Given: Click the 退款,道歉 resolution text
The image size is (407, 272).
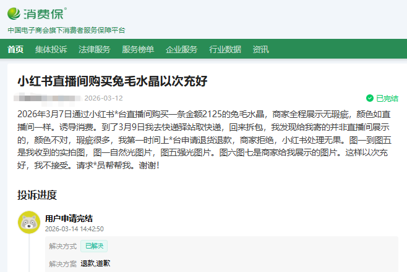Looking at the screenshot, I should [95, 263].
